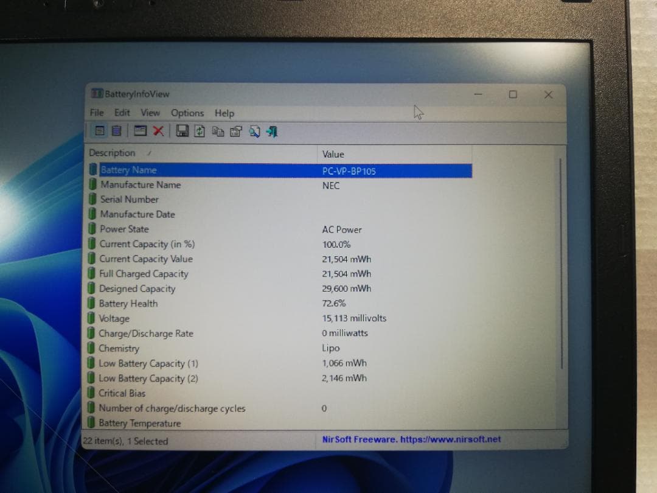
Task: Switch to Battery Log view icon
Action: [116, 130]
